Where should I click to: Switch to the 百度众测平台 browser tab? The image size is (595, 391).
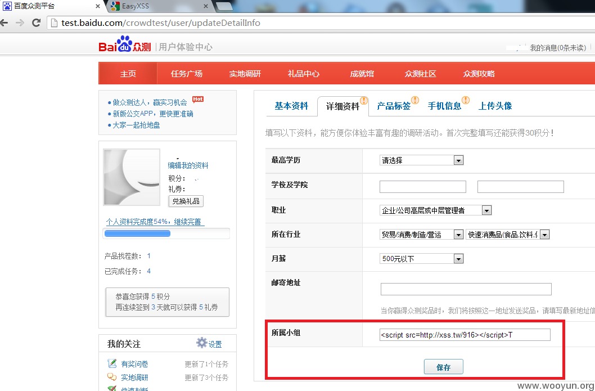51,6
